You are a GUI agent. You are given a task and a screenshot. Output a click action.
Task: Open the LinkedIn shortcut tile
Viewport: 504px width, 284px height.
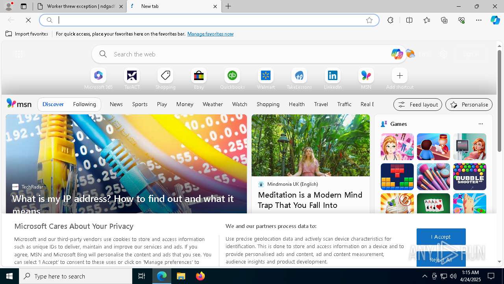(333, 79)
